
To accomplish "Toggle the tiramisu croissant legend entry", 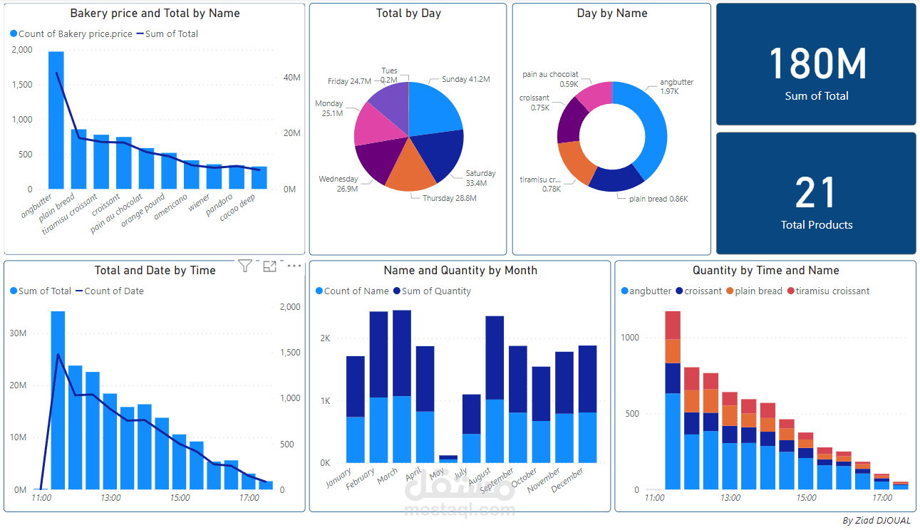I will [829, 291].
